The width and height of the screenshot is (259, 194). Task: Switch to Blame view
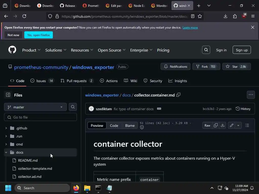click(x=130, y=125)
